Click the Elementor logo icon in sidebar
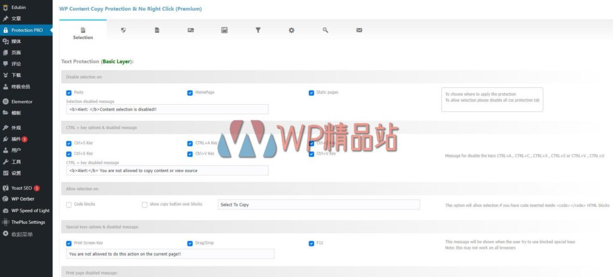 [x=5, y=102]
